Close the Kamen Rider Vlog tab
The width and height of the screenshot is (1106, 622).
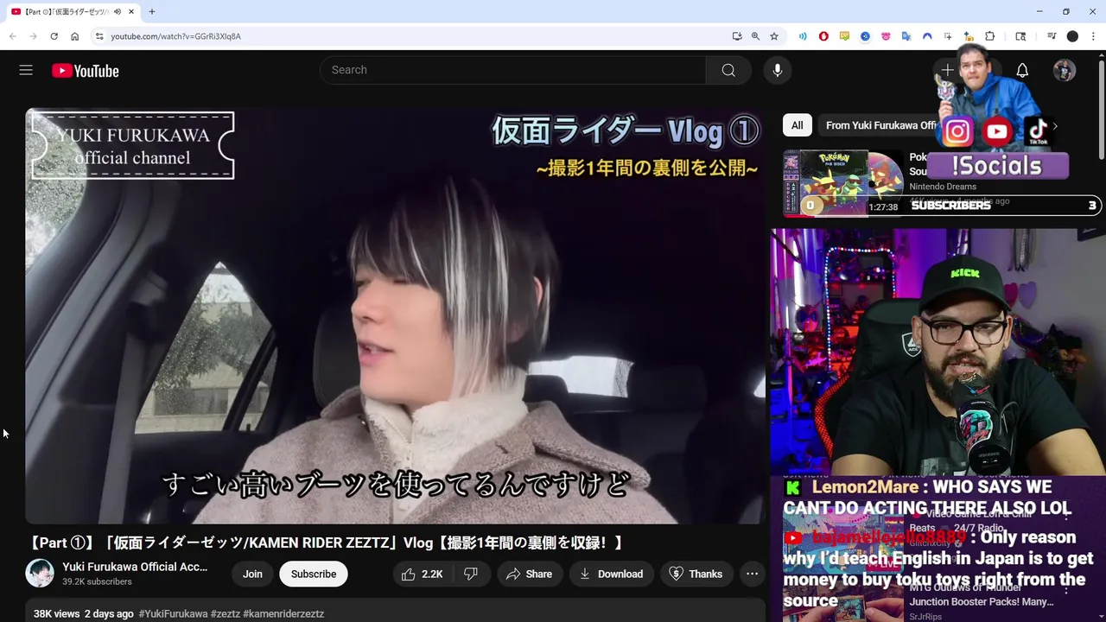(x=131, y=11)
